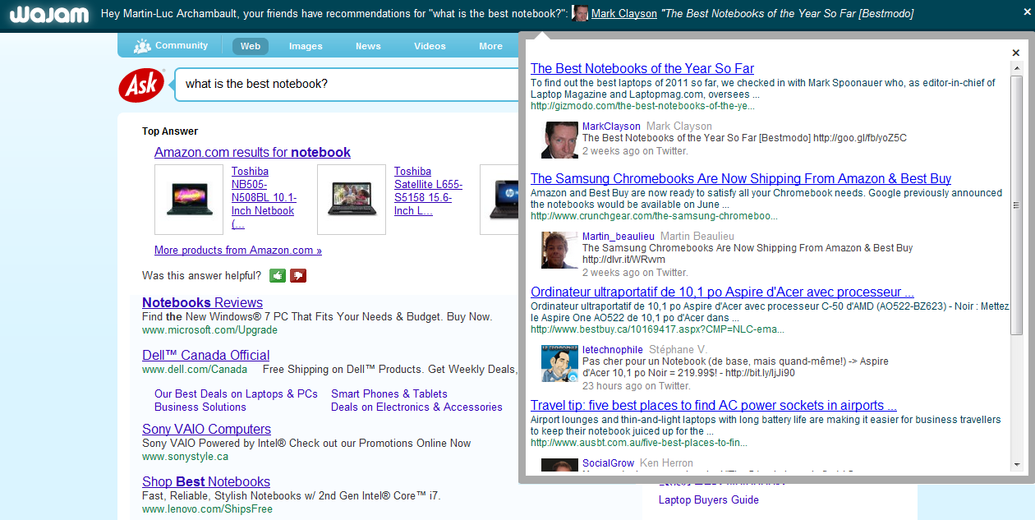Click MarkClayson's profile photo in the popup
The height and width of the screenshot is (520, 1035).
coord(559,140)
